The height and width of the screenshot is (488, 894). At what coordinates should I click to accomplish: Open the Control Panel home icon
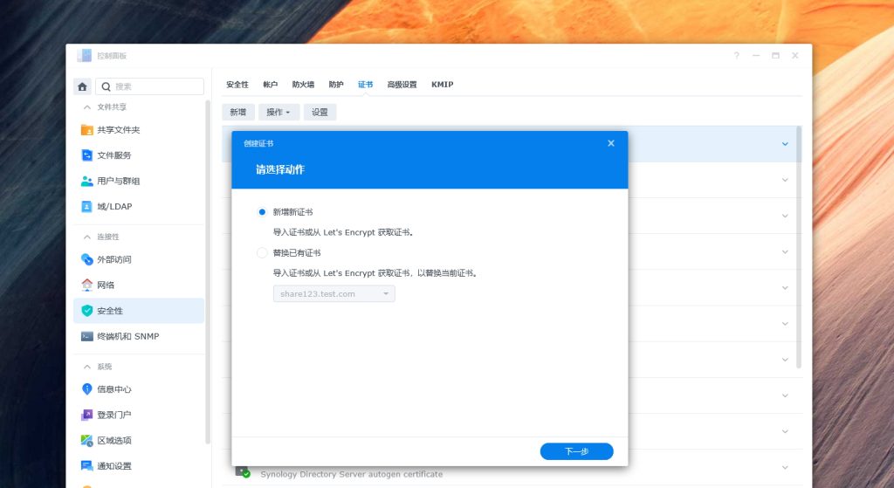pyautogui.click(x=82, y=86)
